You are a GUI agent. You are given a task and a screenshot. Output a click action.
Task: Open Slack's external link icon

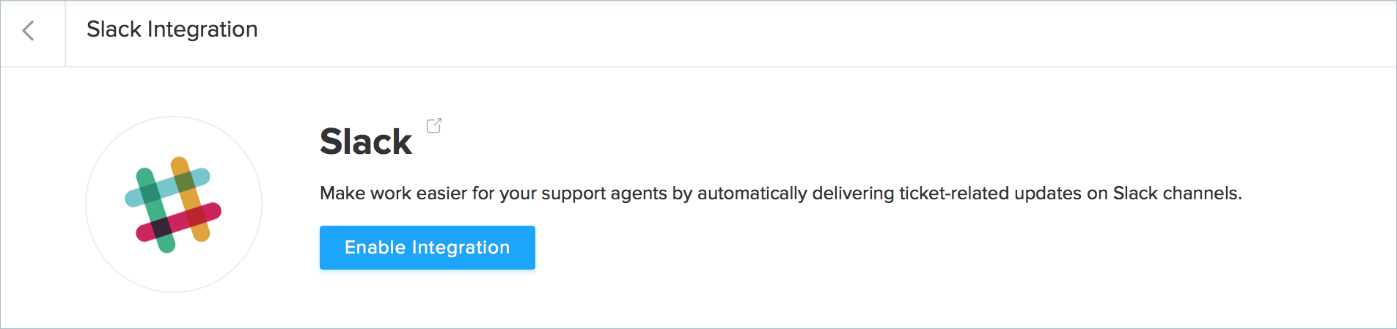coord(434,125)
